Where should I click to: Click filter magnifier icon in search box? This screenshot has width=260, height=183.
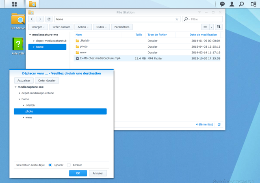click(186, 19)
